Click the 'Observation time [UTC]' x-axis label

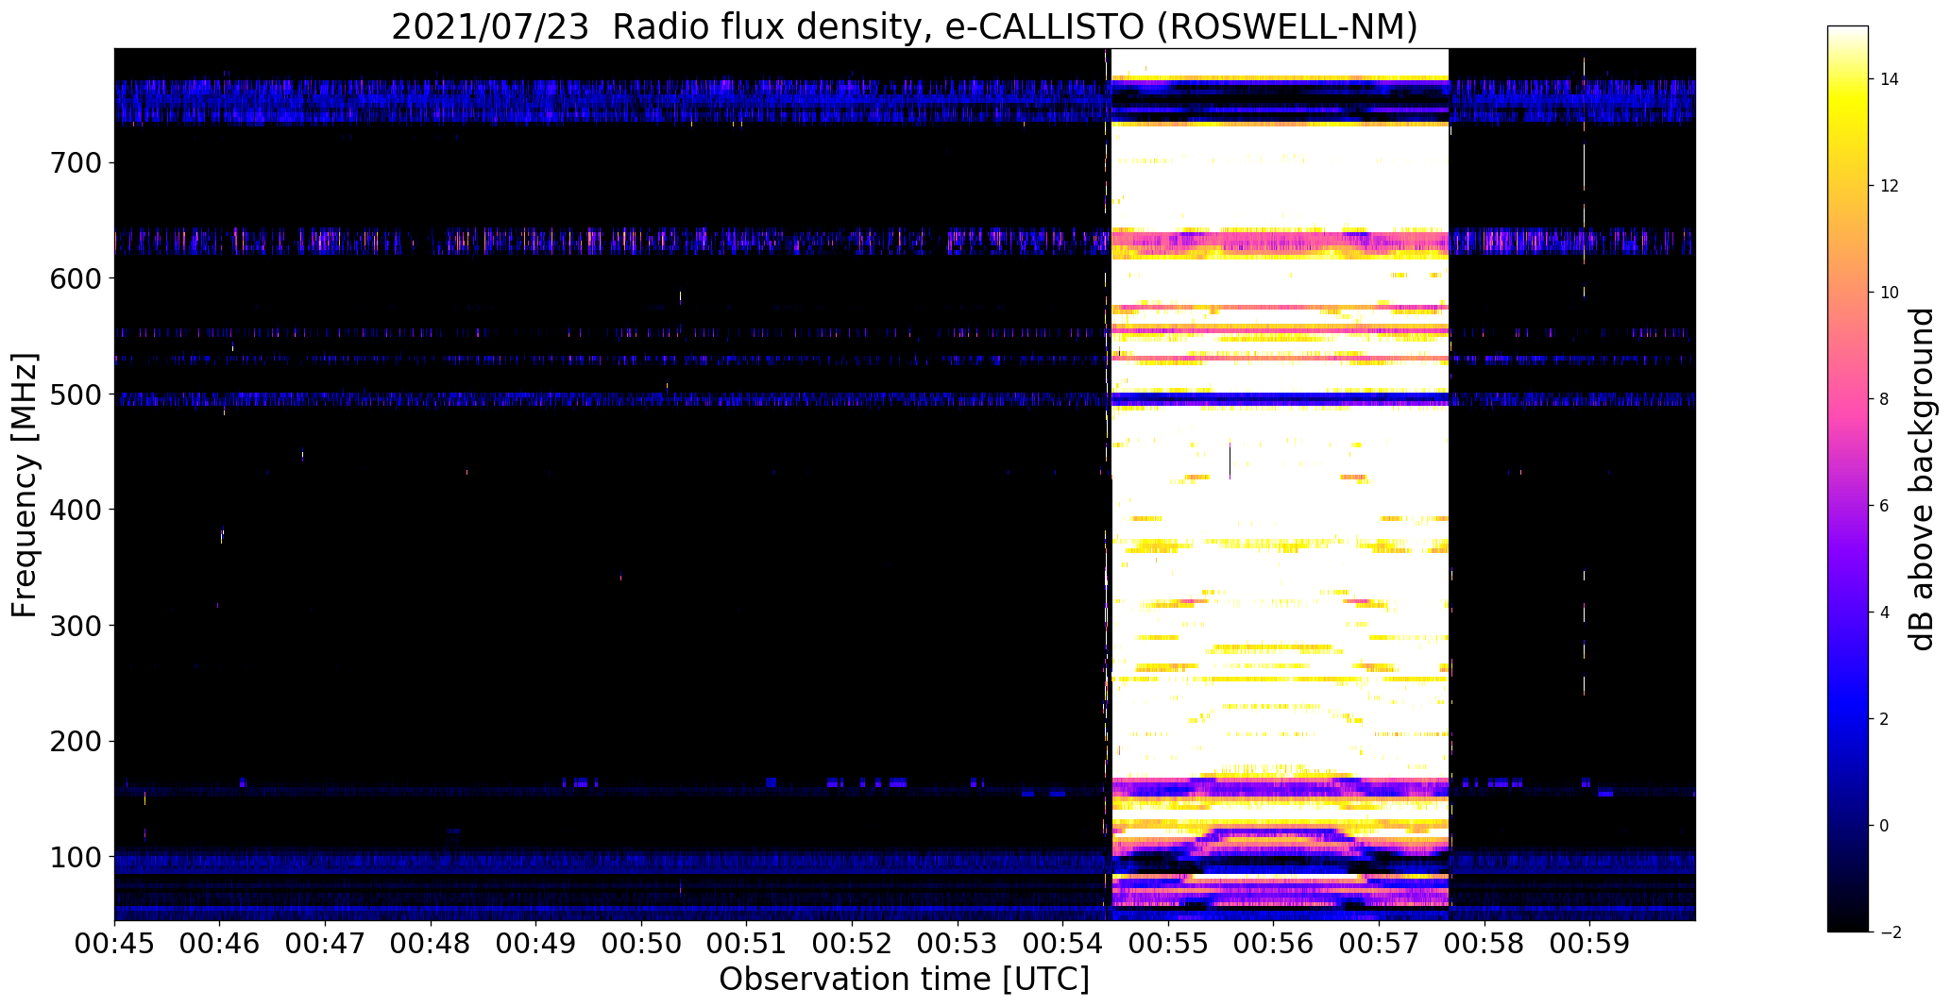904,979
